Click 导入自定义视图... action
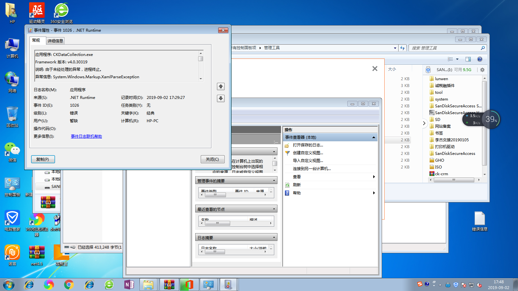Image resolution: width=518 pixels, height=291 pixels. (308, 161)
